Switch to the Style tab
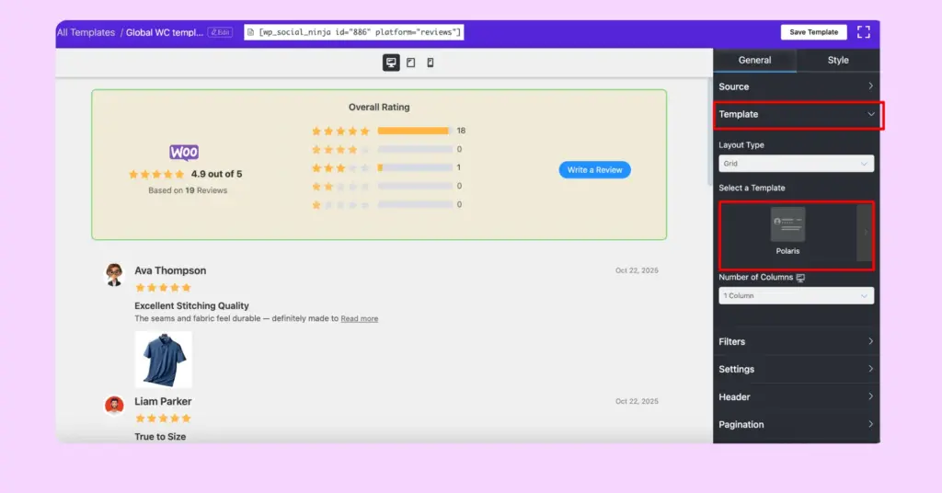The height and width of the screenshot is (493, 942). pos(838,61)
